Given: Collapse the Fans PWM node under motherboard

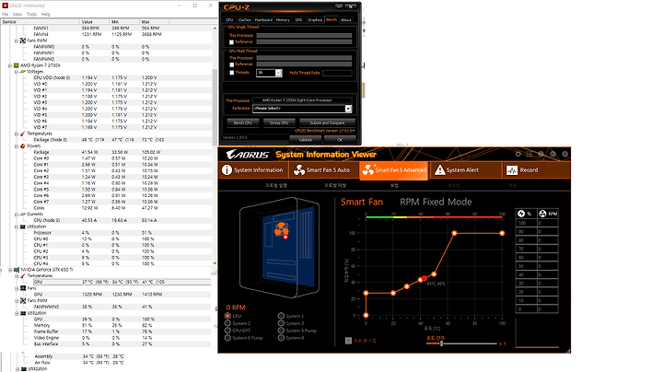Looking at the screenshot, I should tap(16, 41).
